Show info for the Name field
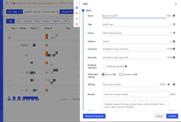Viewport: 181px width, 122px height. [174, 16]
